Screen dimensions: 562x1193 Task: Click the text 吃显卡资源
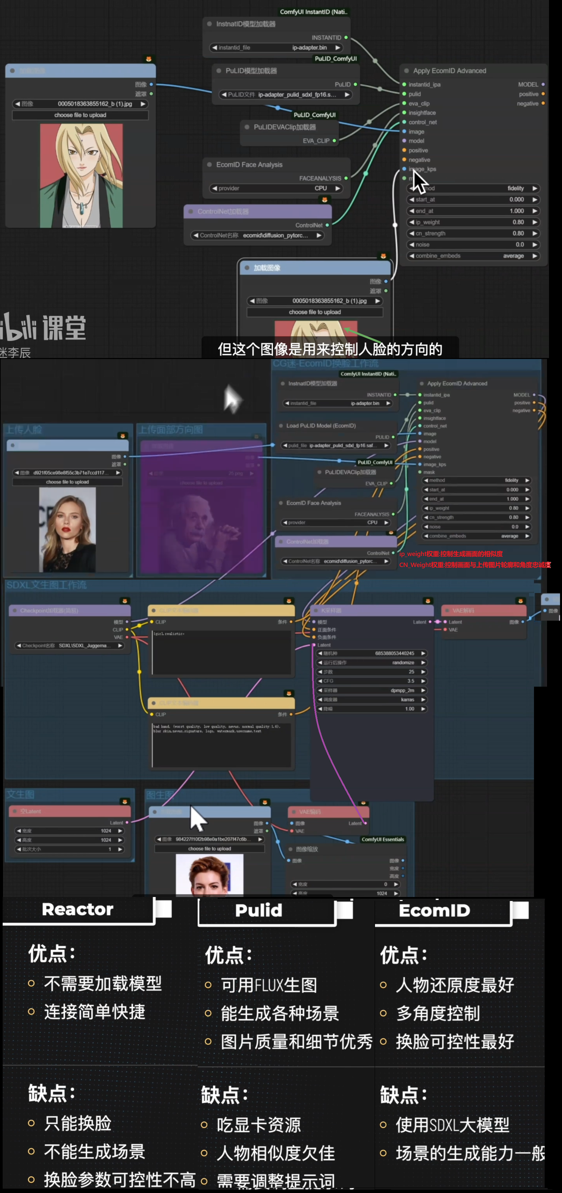[259, 1125]
